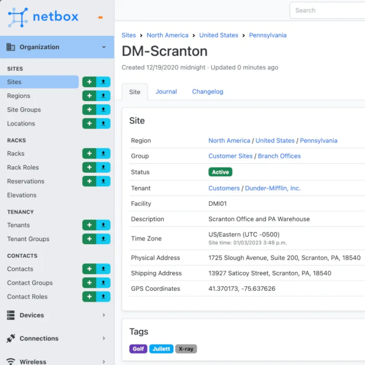Add a new contact group

coord(89,283)
